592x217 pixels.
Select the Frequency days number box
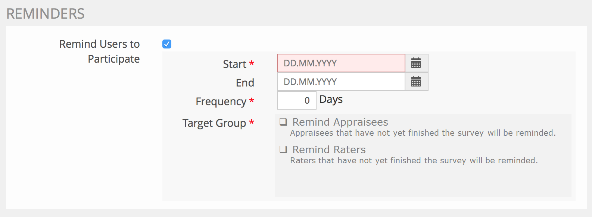coord(296,100)
